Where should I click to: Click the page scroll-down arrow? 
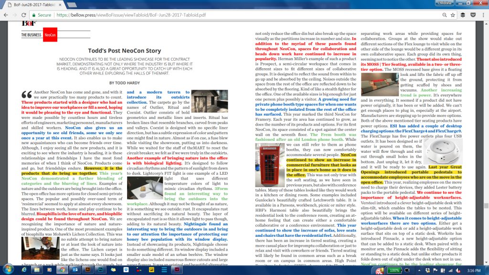[x=486, y=263]
